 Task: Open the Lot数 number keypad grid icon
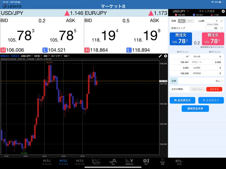pos(222,21)
